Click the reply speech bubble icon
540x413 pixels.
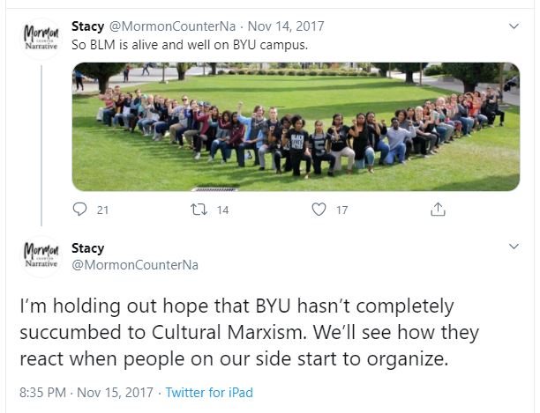[x=80, y=210]
